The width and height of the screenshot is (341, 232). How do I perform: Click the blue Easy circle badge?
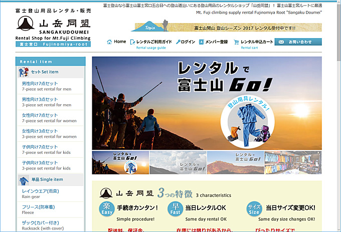pyautogui.click(x=106, y=209)
